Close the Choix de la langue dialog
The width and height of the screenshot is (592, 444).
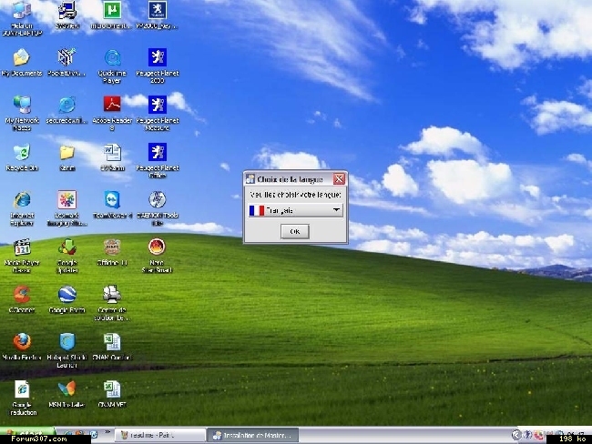(x=339, y=179)
